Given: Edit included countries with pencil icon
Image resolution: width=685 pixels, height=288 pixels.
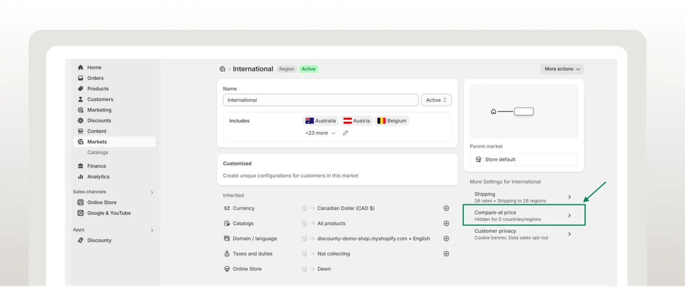Looking at the screenshot, I should 345,133.
